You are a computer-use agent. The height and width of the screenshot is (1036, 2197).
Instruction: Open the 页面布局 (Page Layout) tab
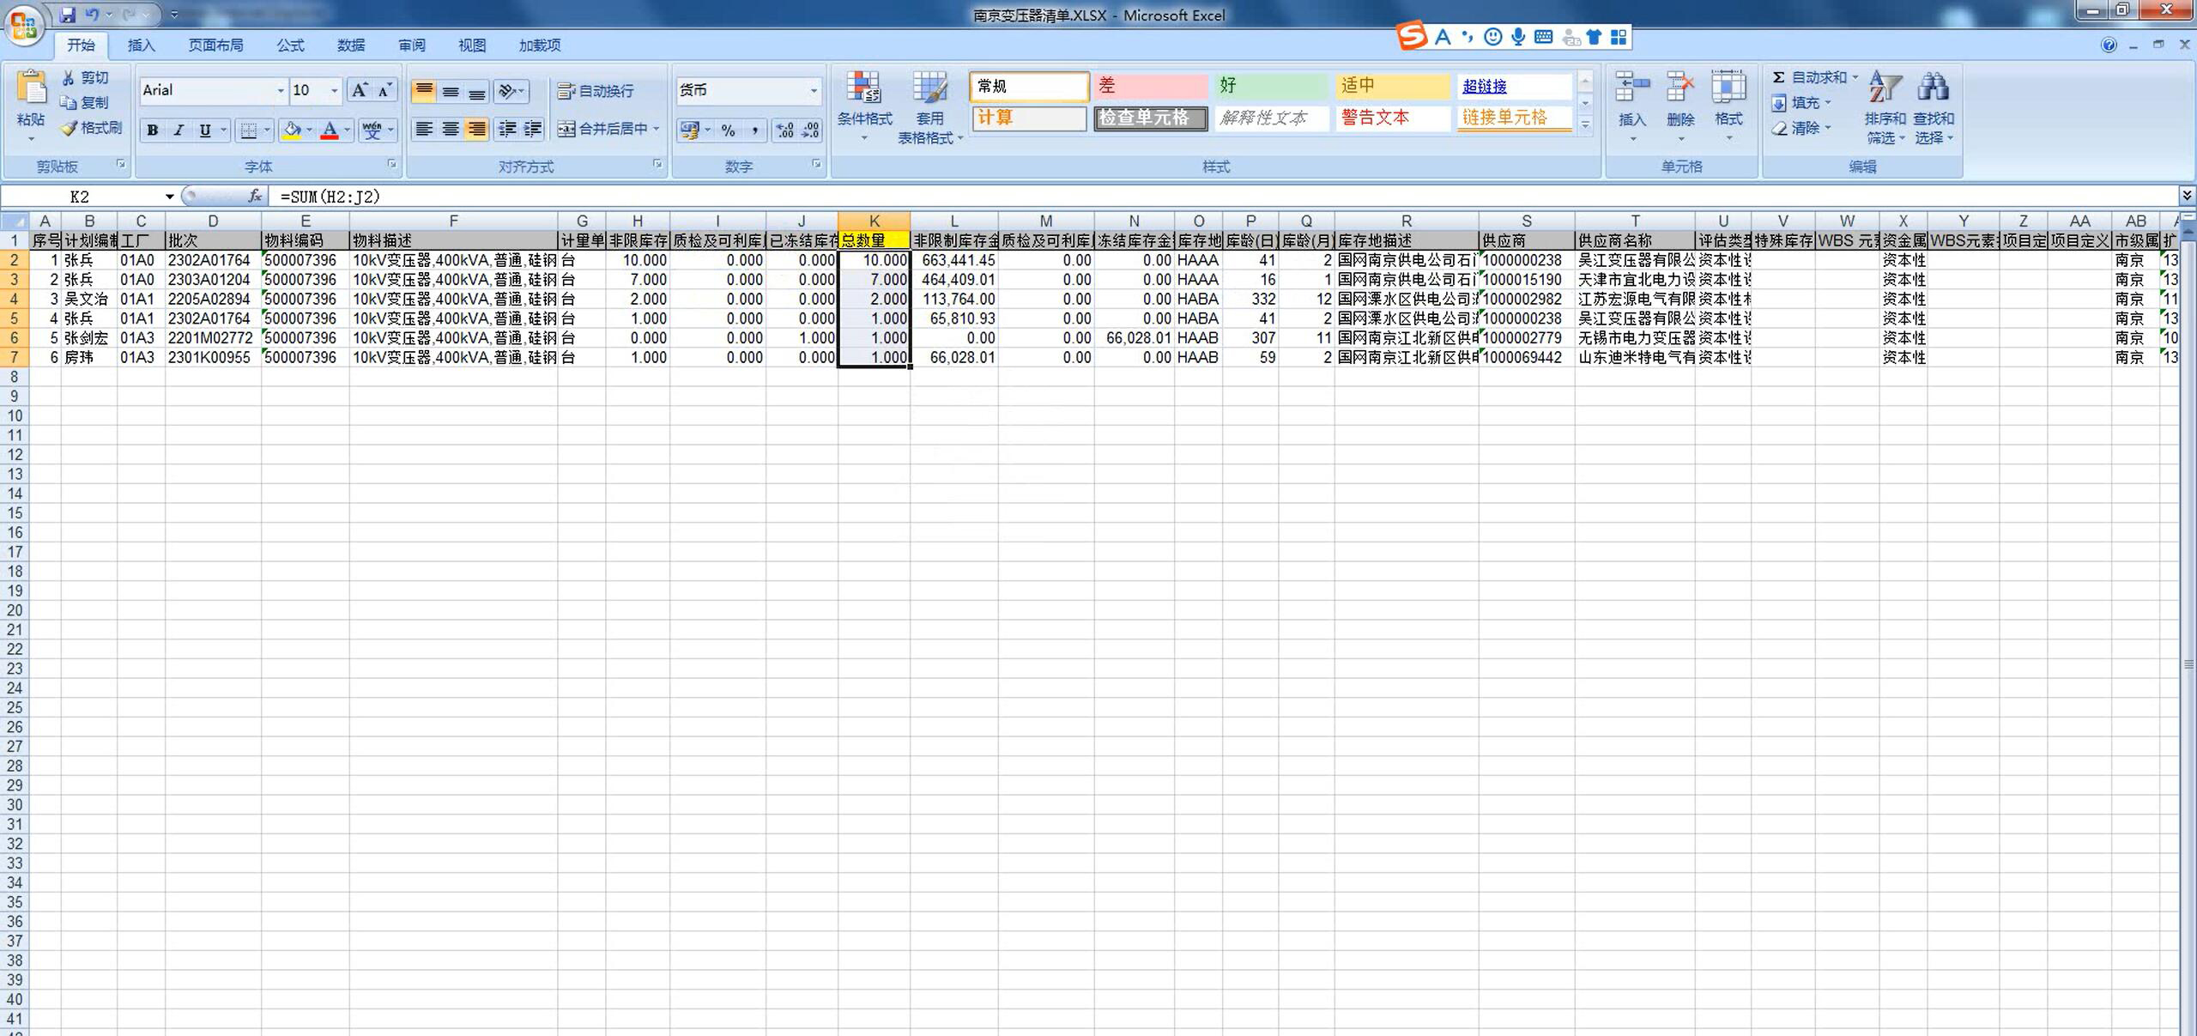215,45
